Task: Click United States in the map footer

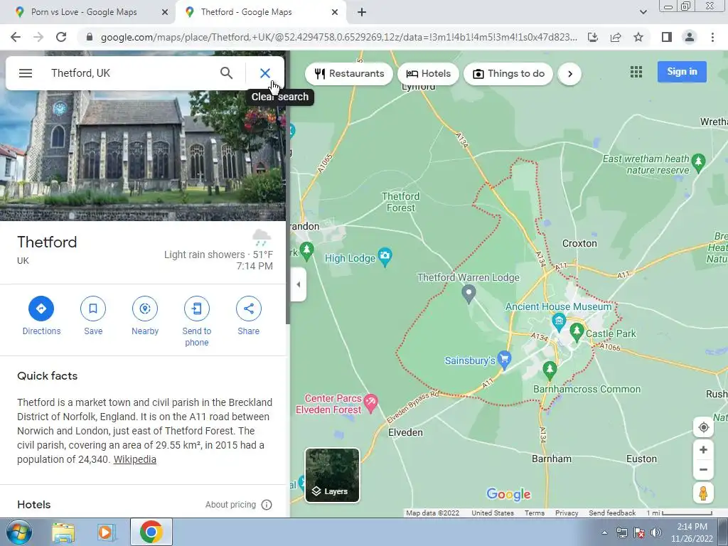Action: click(493, 513)
